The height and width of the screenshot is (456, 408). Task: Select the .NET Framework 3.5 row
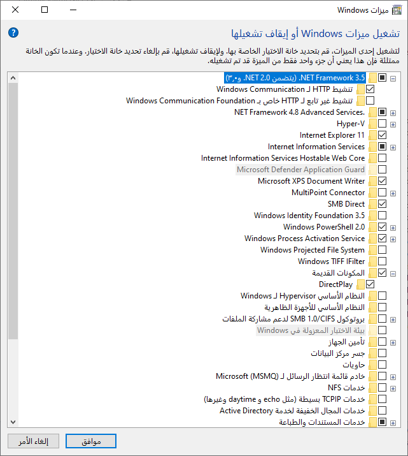tap(295, 78)
